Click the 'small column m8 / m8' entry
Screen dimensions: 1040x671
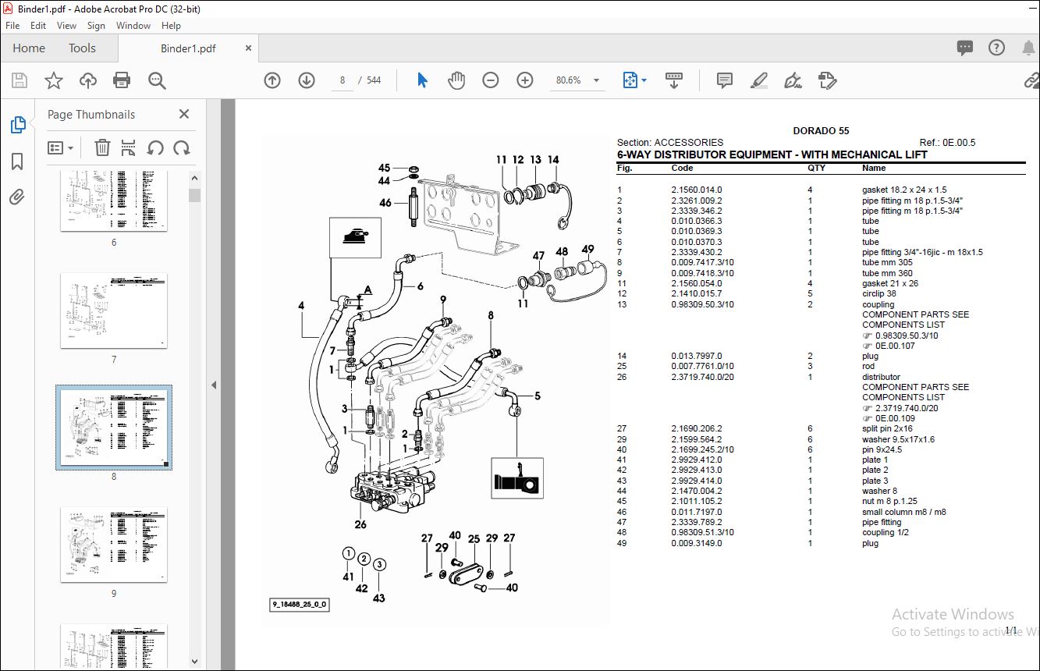pyautogui.click(x=903, y=512)
